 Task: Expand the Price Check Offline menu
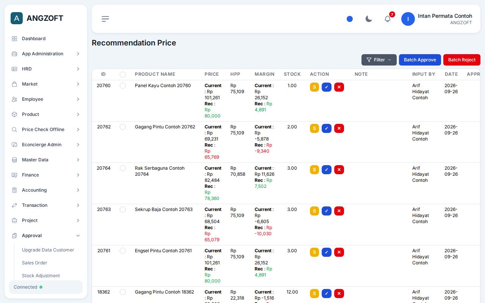click(x=46, y=130)
